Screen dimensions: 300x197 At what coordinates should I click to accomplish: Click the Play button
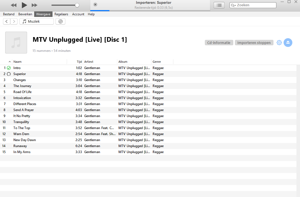[x=24, y=5]
